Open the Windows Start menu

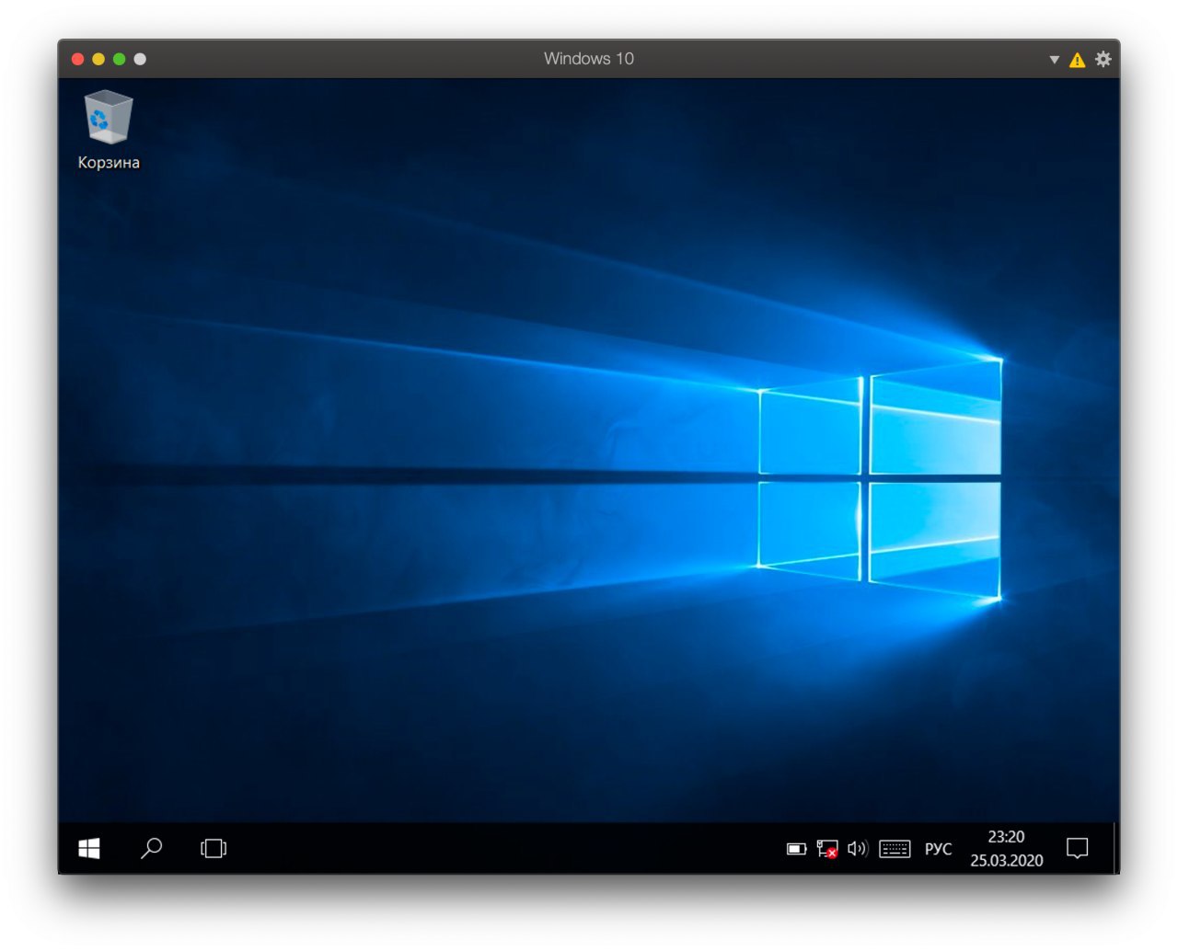point(89,848)
